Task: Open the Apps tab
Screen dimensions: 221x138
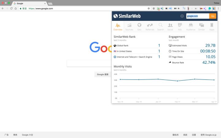Action: (212, 27)
